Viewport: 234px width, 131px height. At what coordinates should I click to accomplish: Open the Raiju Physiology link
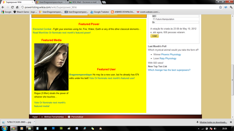168,58
